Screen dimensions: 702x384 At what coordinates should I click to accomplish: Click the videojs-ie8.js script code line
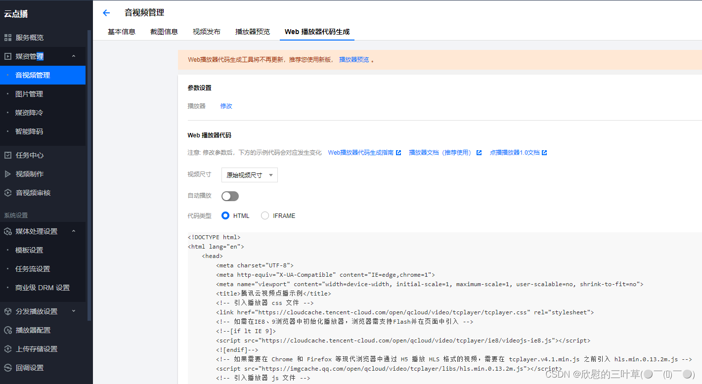pyautogui.click(x=403, y=341)
